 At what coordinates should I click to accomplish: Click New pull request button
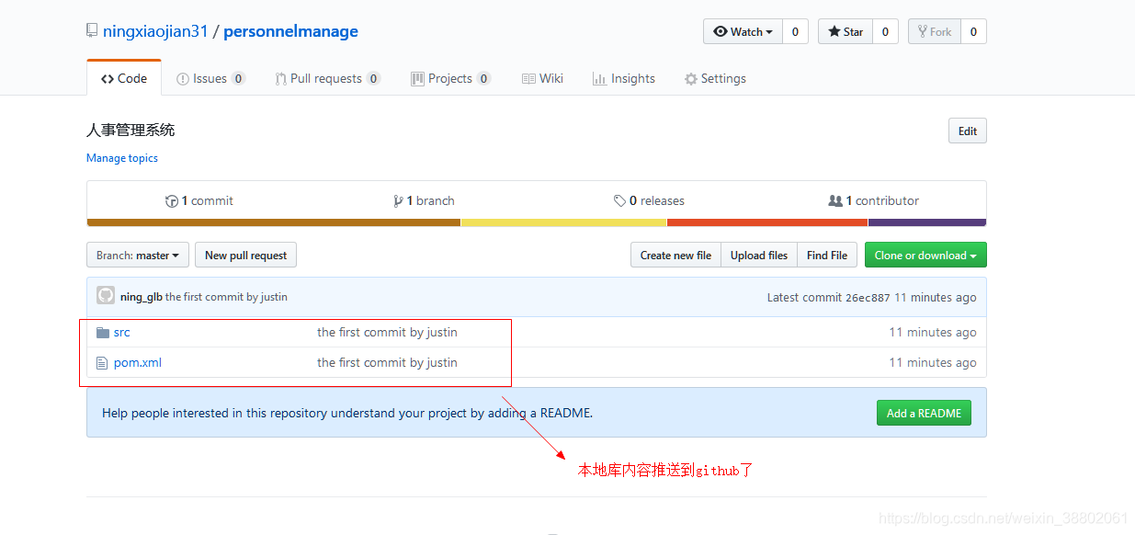[x=245, y=256]
